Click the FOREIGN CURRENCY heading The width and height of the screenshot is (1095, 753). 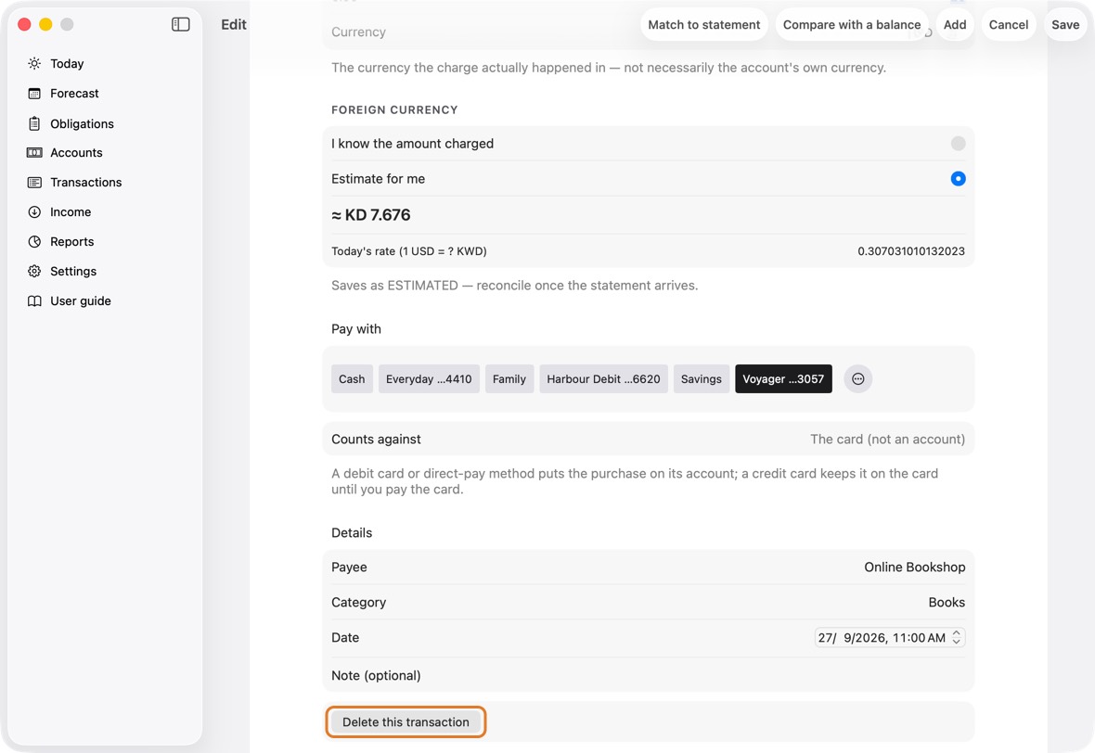point(394,109)
